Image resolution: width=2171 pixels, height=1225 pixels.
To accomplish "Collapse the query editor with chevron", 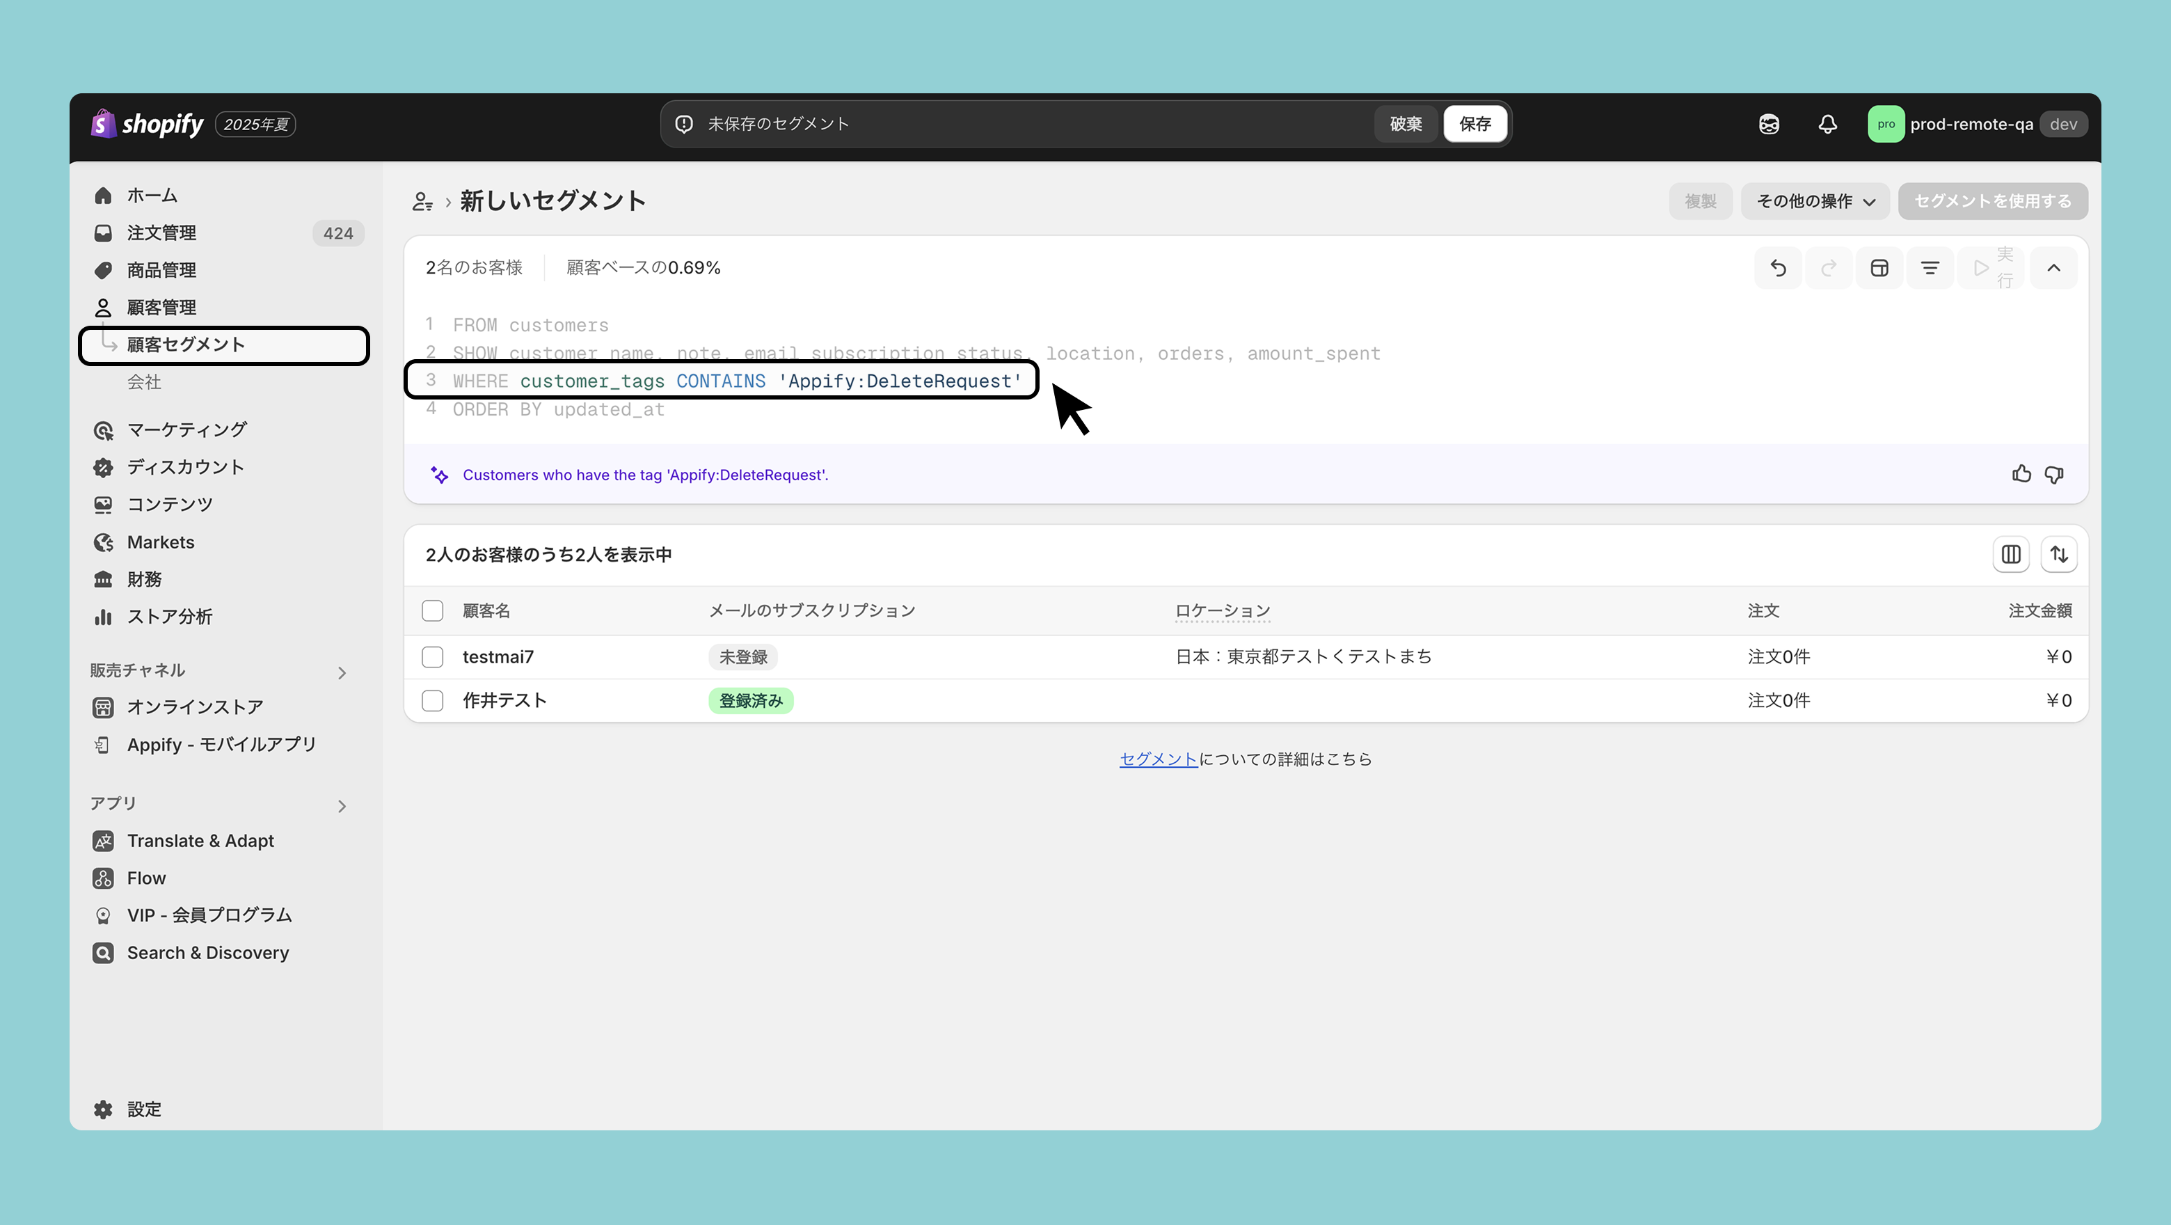I will click(x=2054, y=268).
